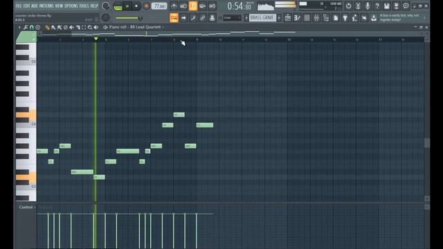Viewport: 443px width, 249px height.
Task: Open the global snap 'Line' selector
Action: (233, 18)
